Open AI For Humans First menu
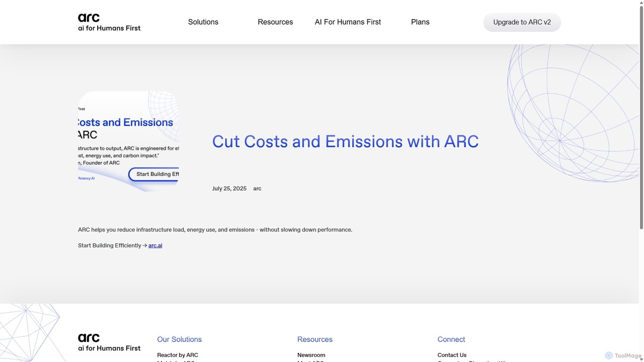 coord(348,22)
